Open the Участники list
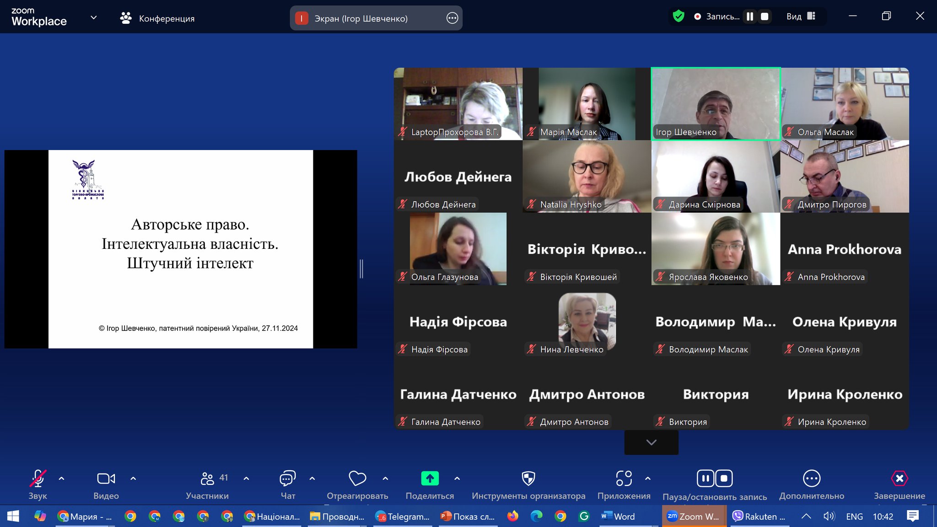The height and width of the screenshot is (527, 937). coord(208,479)
